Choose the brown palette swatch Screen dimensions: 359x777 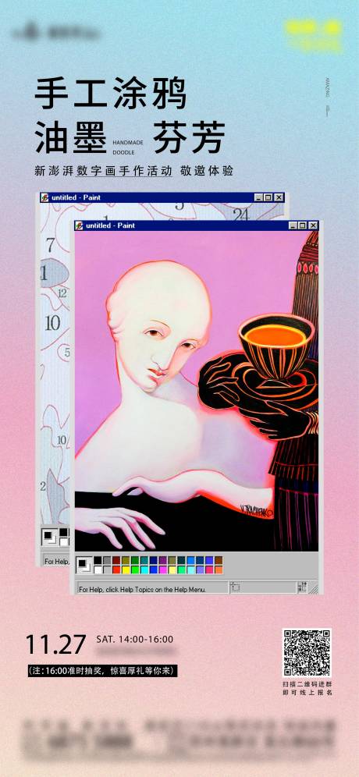(x=219, y=560)
